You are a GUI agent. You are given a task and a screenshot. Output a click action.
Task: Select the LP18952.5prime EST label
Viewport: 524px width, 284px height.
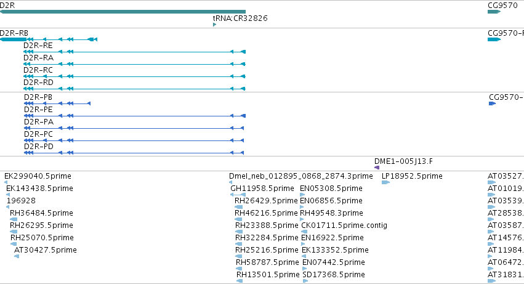pos(412,176)
